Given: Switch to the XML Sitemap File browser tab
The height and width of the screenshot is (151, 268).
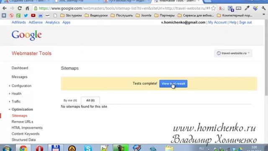Looking at the screenshot, I should click(x=77, y=1).
